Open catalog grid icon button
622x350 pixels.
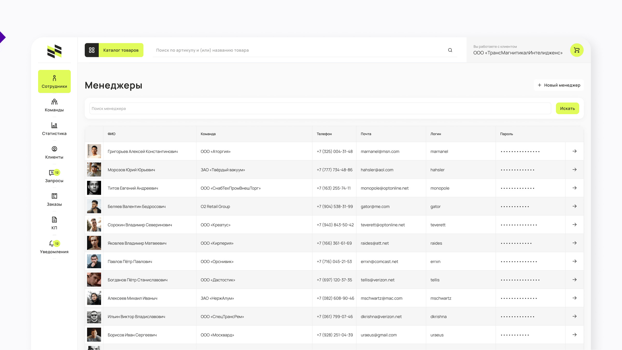pos(92,50)
